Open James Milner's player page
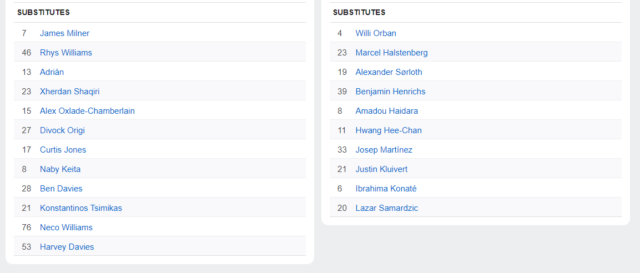This screenshot has height=273, width=640. click(x=64, y=33)
